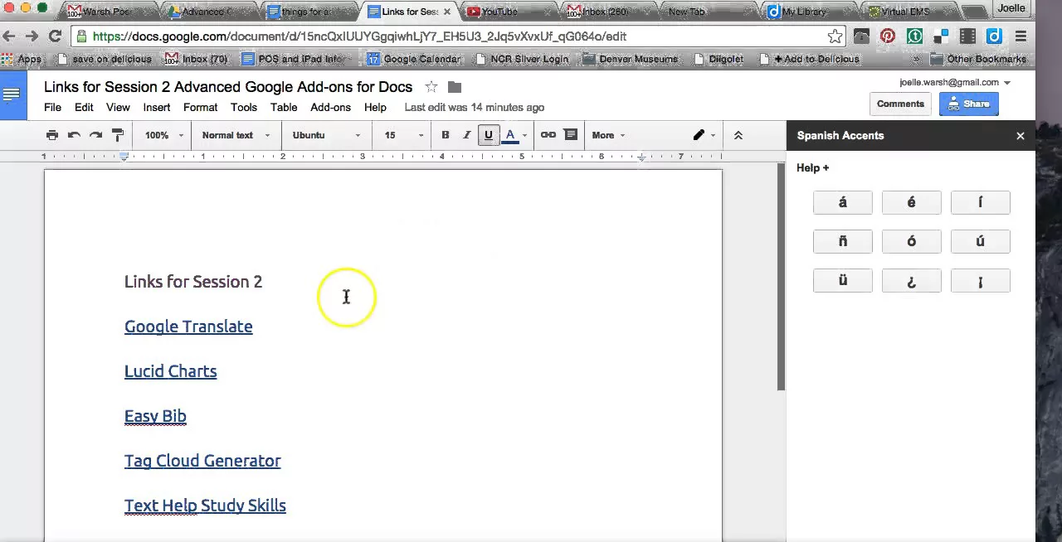The height and width of the screenshot is (542, 1062).
Task: Star this document
Action: tap(431, 87)
